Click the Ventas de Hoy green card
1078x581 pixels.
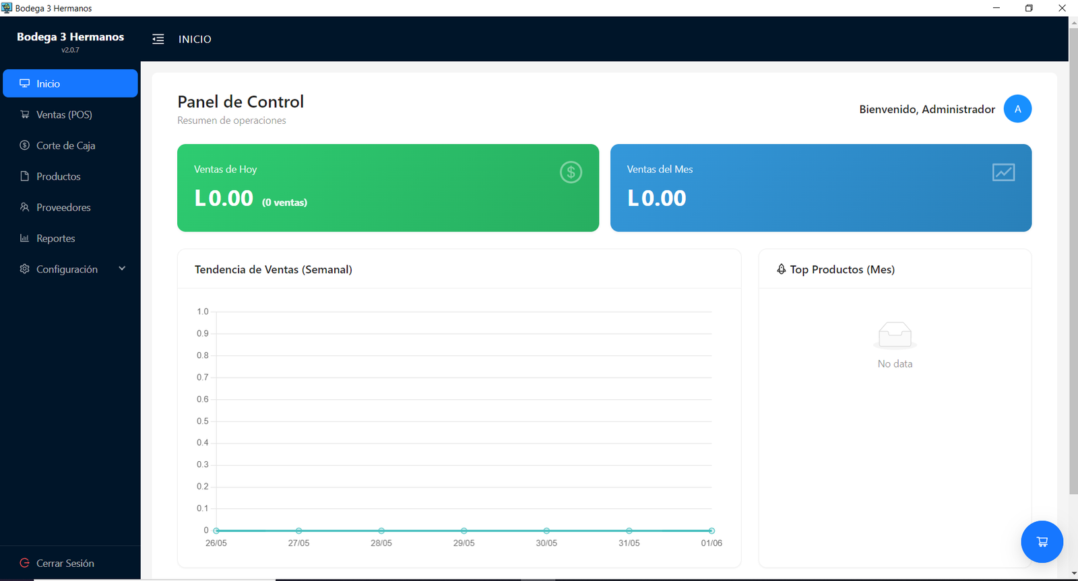tap(388, 188)
